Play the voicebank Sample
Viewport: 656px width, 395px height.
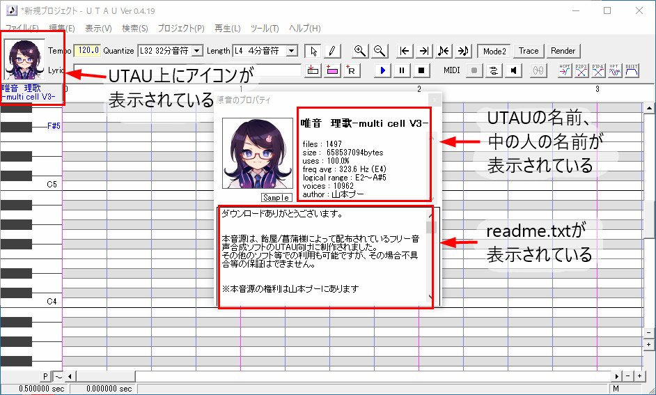pyautogui.click(x=276, y=198)
